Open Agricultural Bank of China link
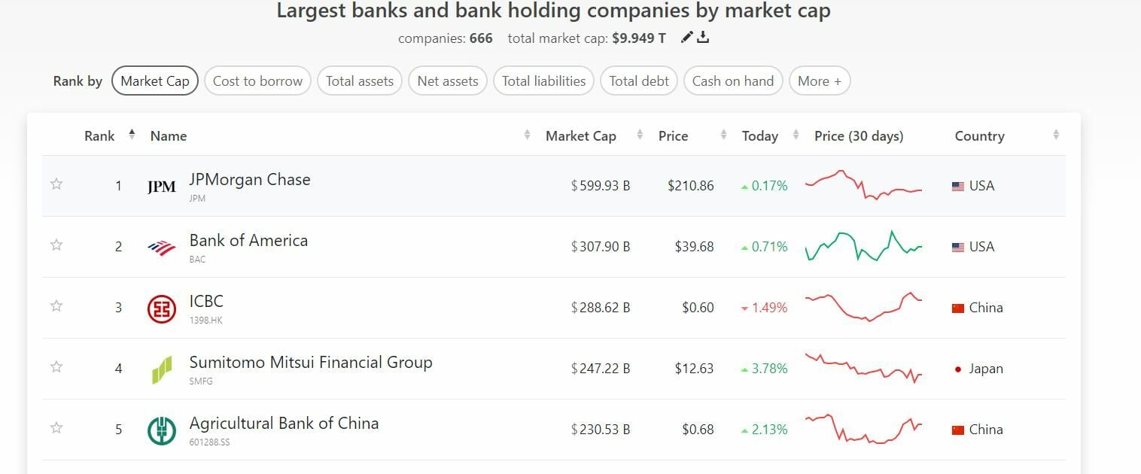The image size is (1141, 474). point(284,423)
